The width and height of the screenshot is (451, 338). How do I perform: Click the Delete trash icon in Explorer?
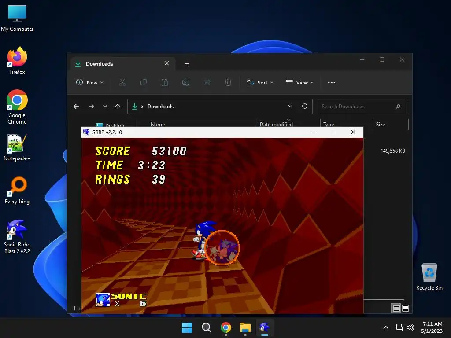tap(228, 82)
